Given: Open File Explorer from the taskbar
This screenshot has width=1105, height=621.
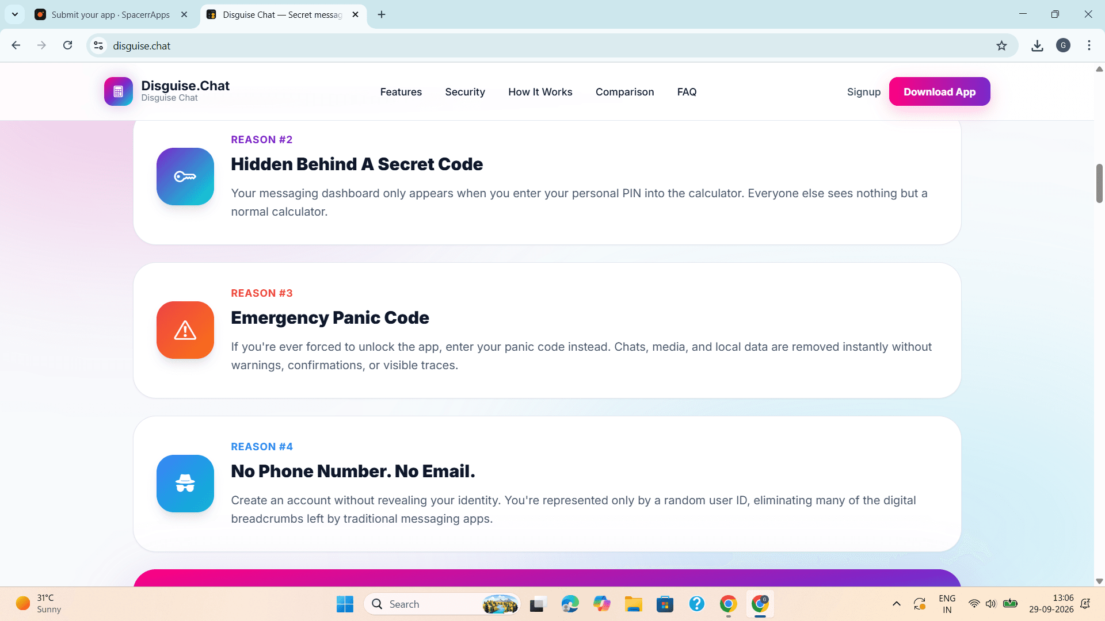Looking at the screenshot, I should [x=633, y=604].
